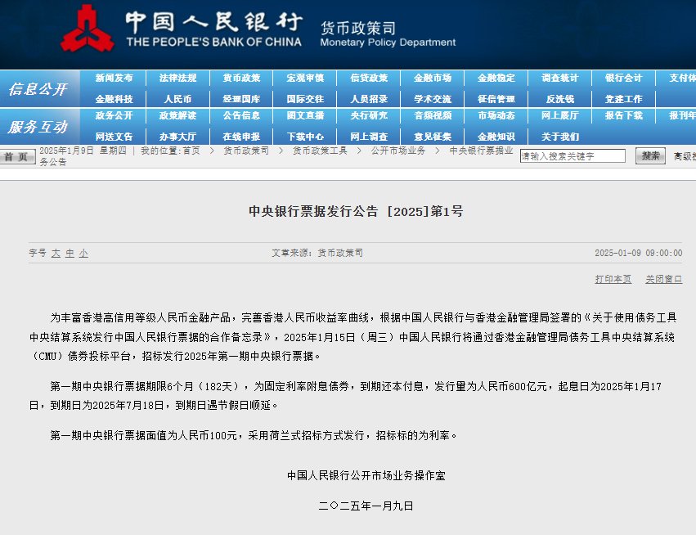
Task: Click the 货币政策司 department heading in banner
Action: pos(358,28)
